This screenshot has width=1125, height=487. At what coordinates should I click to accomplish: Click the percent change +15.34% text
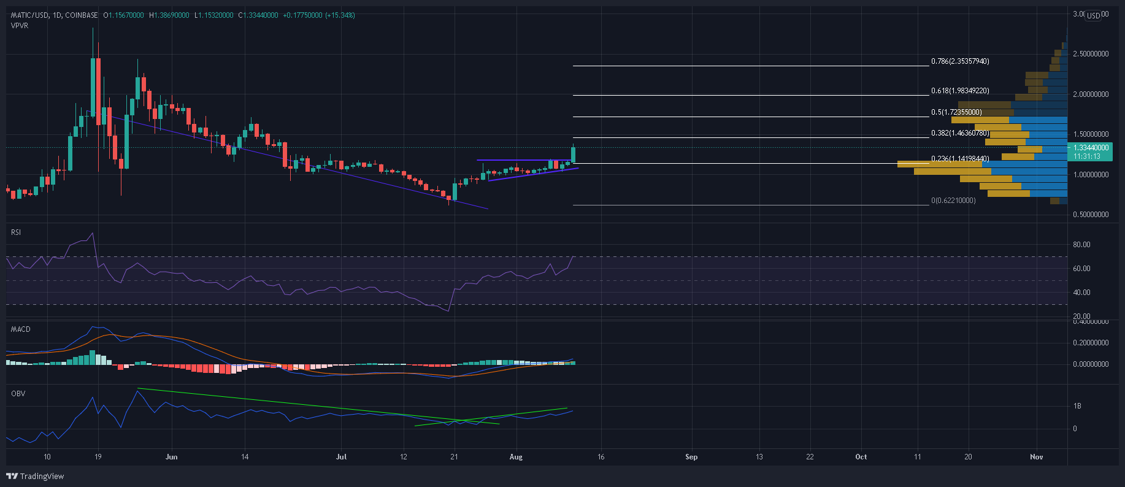click(341, 15)
